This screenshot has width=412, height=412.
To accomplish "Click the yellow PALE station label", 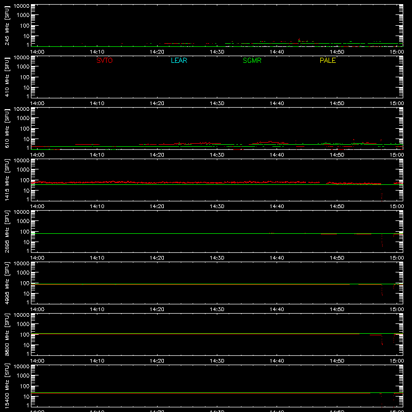I will [328, 60].
